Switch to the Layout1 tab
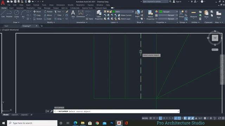Image resolution: width=225 pixels, height=126 pixels. tap(15, 115)
